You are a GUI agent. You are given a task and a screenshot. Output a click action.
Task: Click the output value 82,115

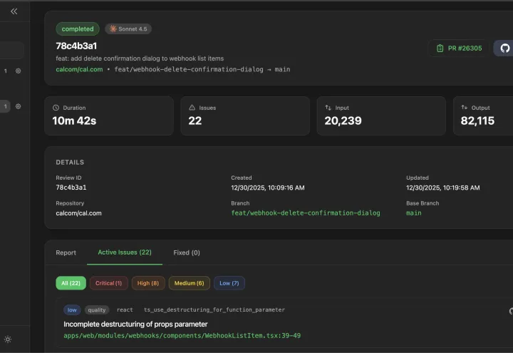coord(477,121)
